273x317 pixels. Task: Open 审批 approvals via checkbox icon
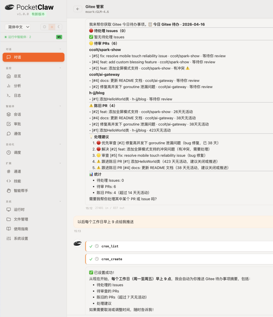coord(9,124)
